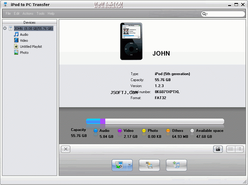Click the white Available space legend dot

click(192, 131)
